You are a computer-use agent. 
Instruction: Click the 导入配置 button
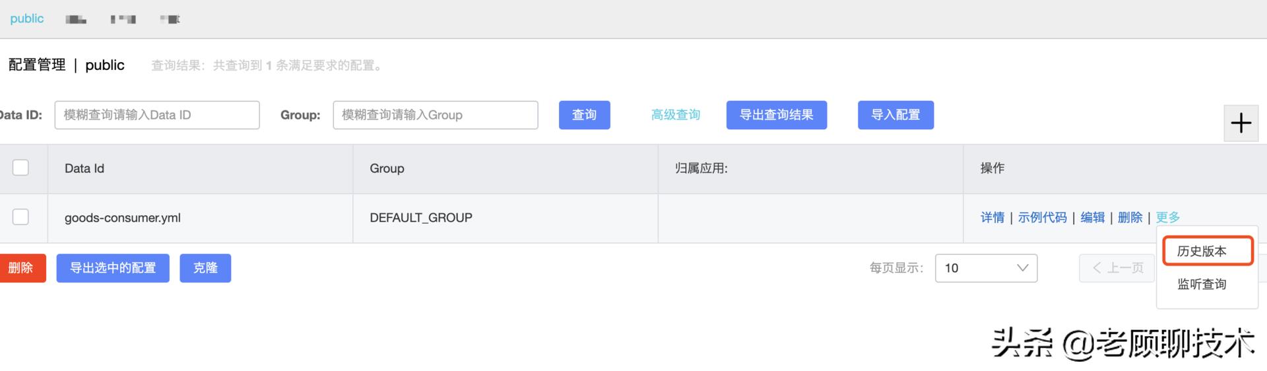[895, 115]
